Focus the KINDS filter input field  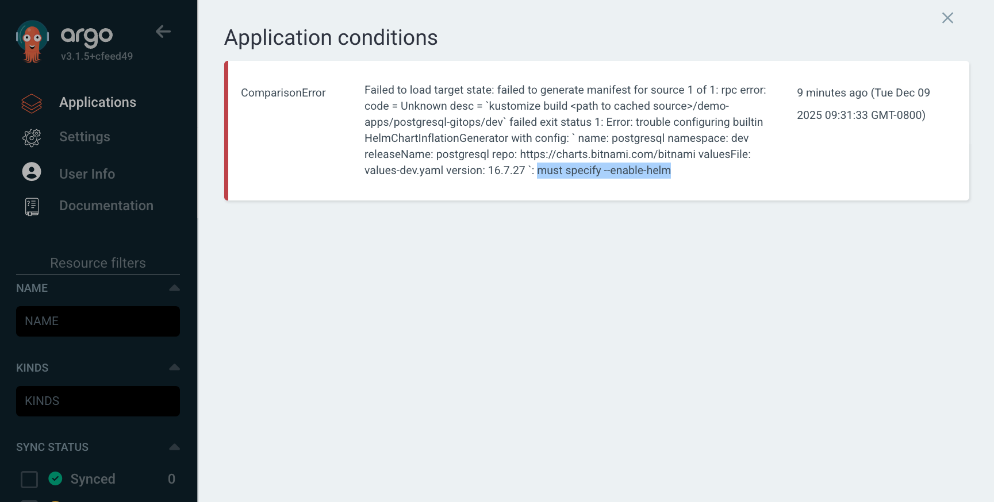98,401
